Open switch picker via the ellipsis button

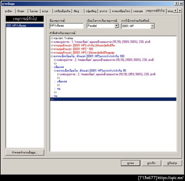coord(153,26)
